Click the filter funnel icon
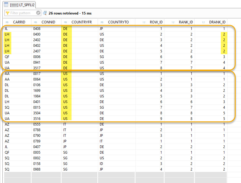Image resolution: width=241 pixels, height=183 pixels. tap(7, 13)
